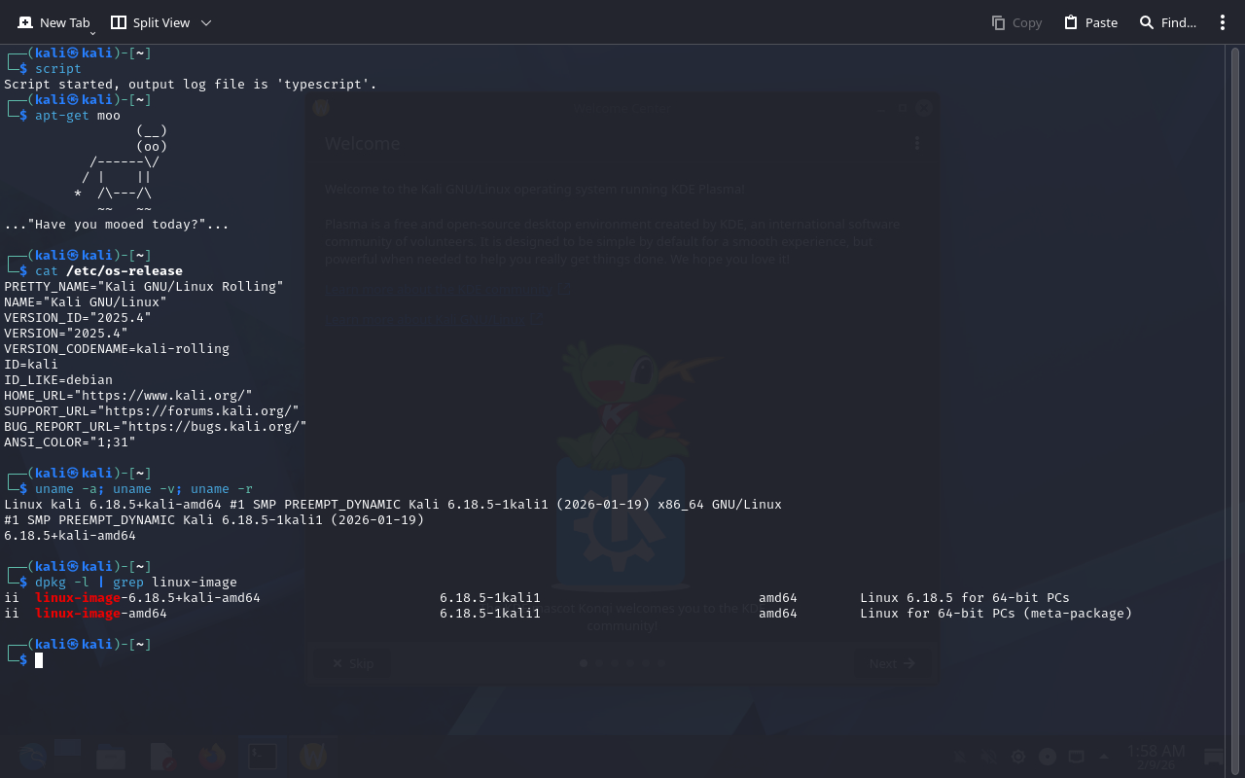Click the 'apt-get moo' command text
This screenshot has height=778, width=1245.
point(78,116)
